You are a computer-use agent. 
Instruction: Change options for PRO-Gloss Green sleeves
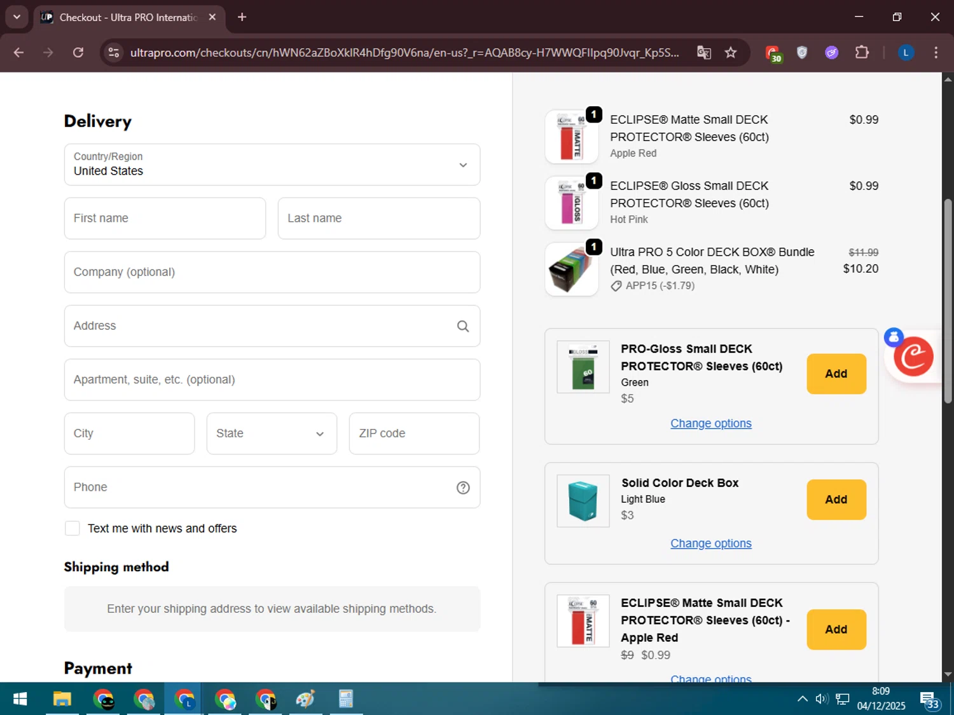click(711, 423)
